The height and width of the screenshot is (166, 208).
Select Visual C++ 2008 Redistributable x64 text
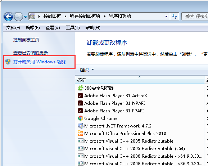[143, 156]
